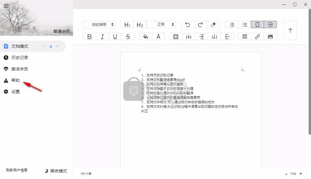Toggle italic formatting
This screenshot has width=311, height=179.
(x=102, y=37)
